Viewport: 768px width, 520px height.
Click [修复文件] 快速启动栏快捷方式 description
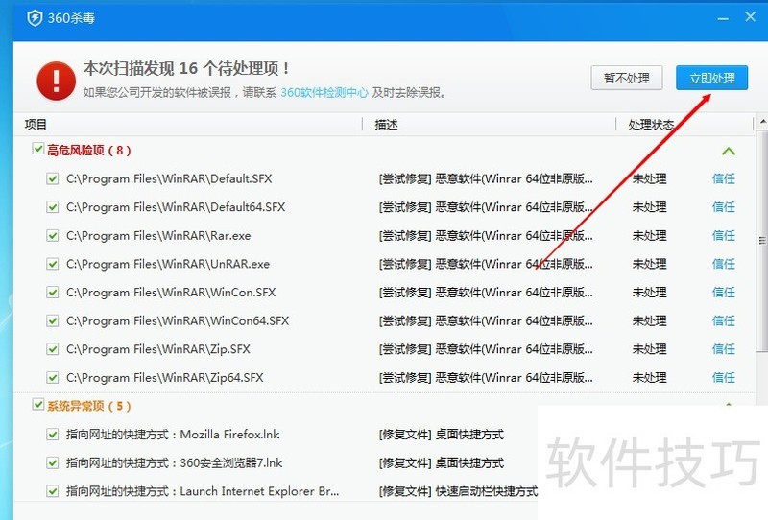tap(459, 491)
